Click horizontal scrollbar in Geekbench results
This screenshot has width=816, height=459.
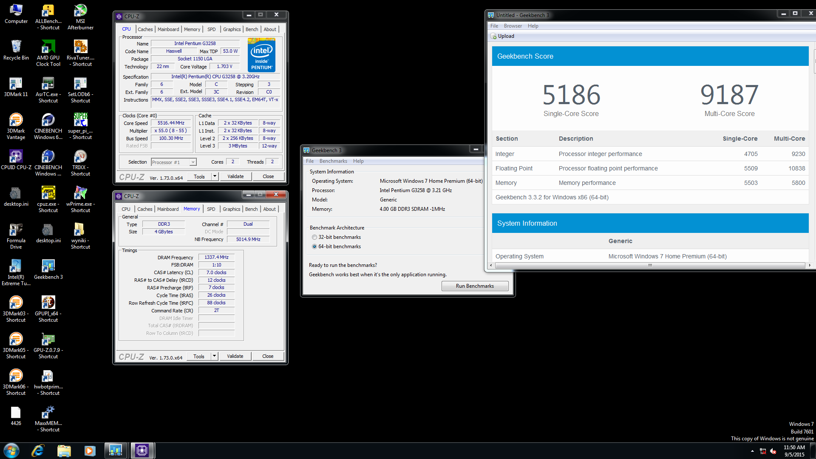click(649, 265)
